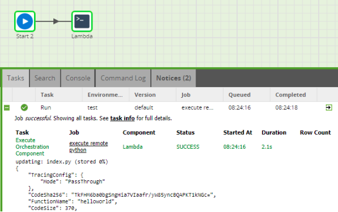The width and height of the screenshot is (338, 212).
Task: Click the connector arrow between Start and Lambda
Action: 53,21
